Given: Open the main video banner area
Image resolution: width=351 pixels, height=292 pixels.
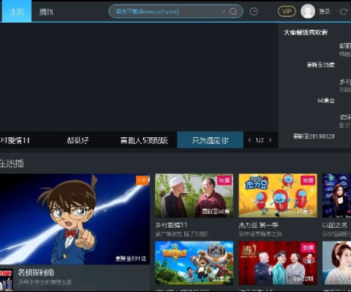Looking at the screenshot, I should pos(139,77).
